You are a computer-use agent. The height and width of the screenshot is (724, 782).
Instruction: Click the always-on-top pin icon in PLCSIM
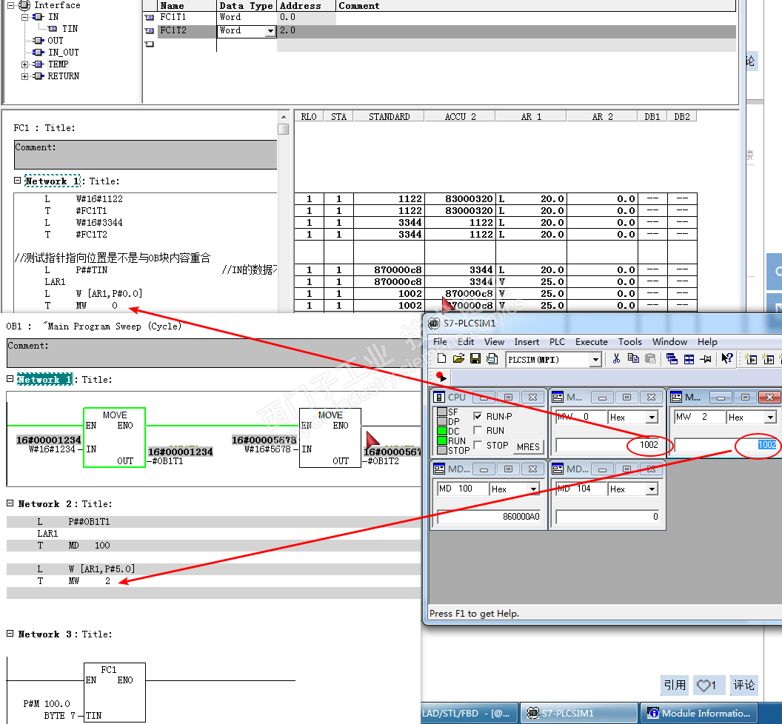pyautogui.click(x=705, y=358)
